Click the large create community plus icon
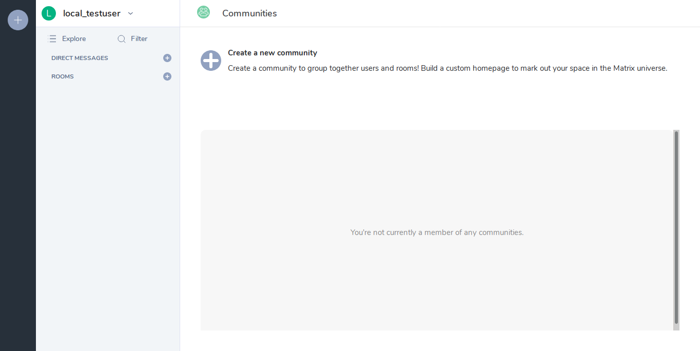This screenshot has height=351, width=700. [x=211, y=61]
